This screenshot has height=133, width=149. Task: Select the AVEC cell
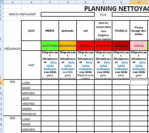(x=31, y=65)
